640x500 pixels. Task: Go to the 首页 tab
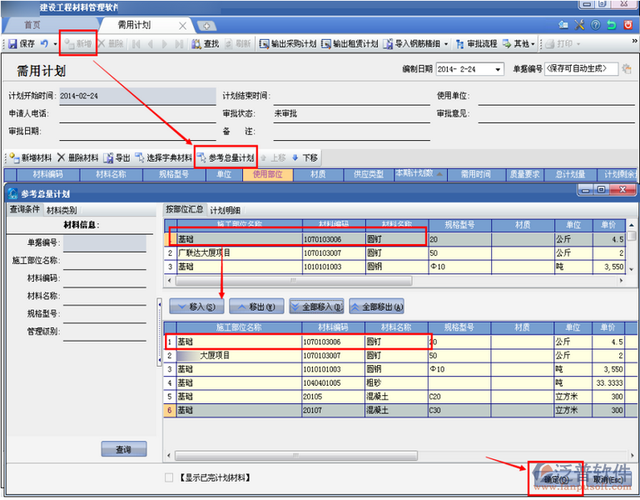pos(32,25)
